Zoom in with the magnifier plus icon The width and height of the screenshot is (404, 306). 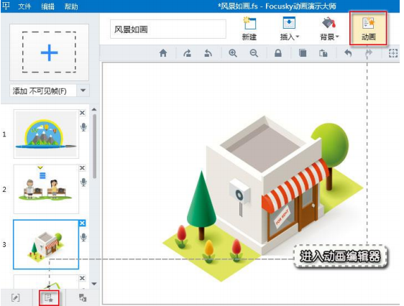coord(233,53)
